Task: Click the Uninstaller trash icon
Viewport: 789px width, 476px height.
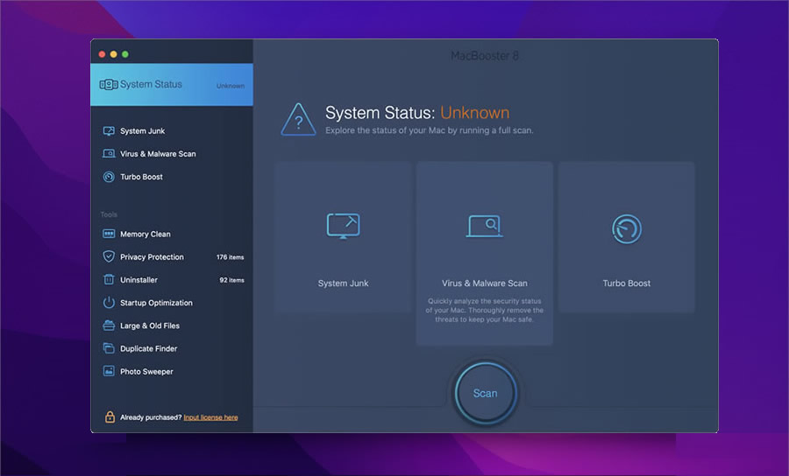Action: [x=109, y=280]
